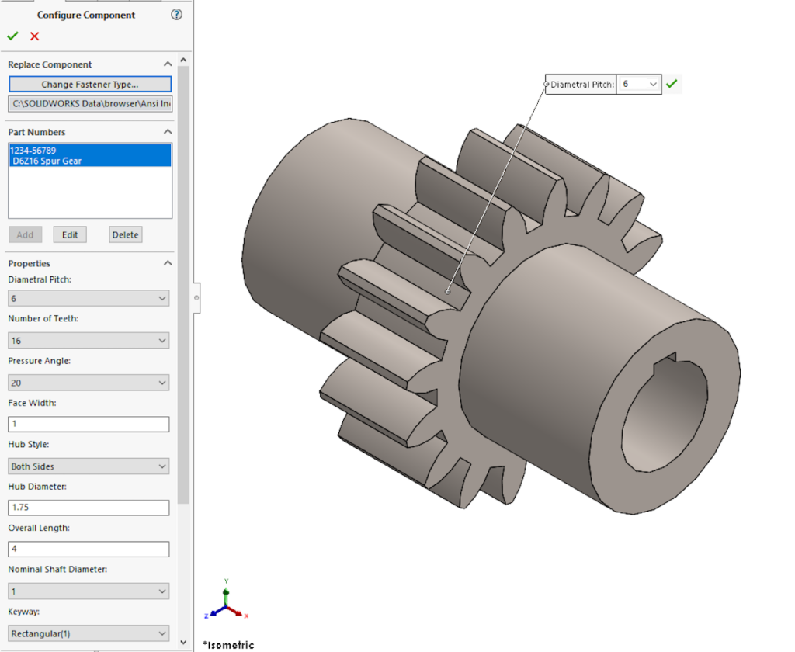Collapse the Replace Component section
The image size is (795, 652).
tap(167, 64)
